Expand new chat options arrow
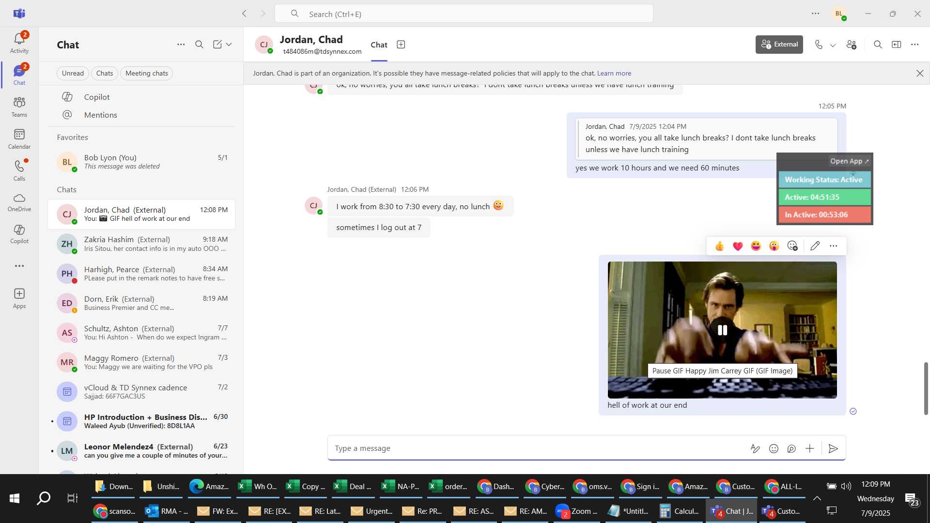The height and width of the screenshot is (523, 930). (229, 45)
